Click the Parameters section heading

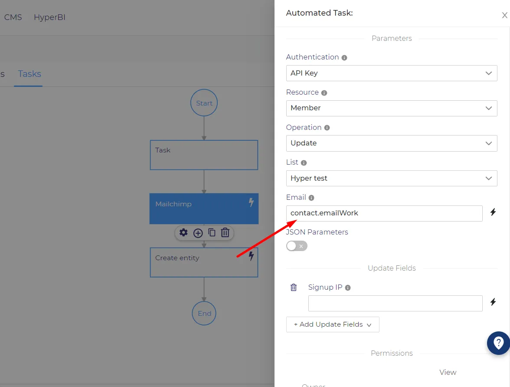392,38
